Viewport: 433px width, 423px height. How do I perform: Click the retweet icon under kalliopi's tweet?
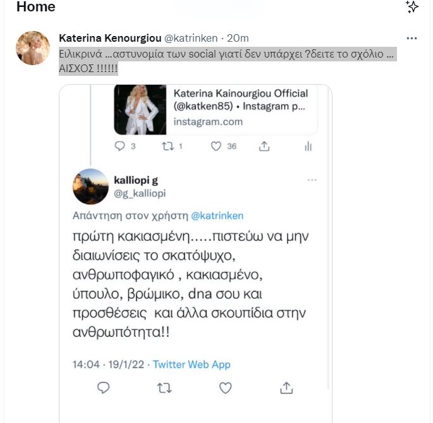(164, 388)
